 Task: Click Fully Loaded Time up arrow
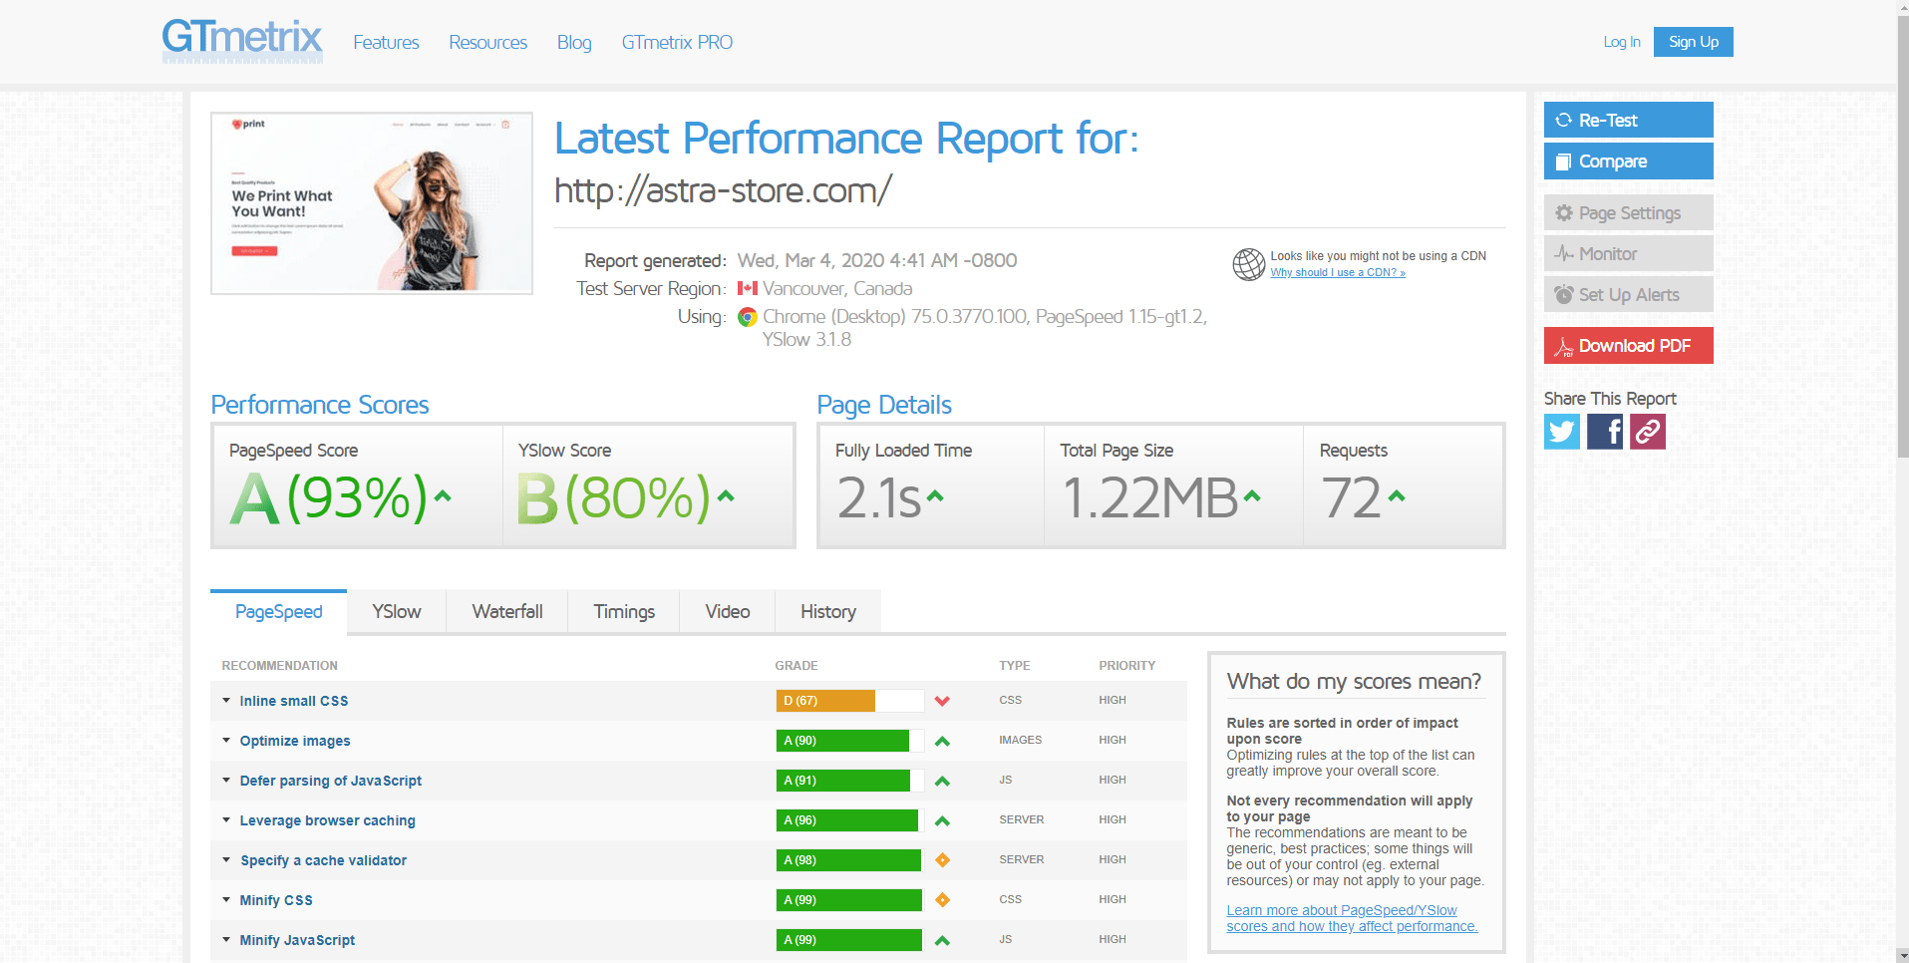[x=935, y=495]
